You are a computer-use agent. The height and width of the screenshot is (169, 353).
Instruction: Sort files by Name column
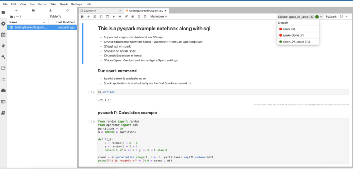click(28, 22)
